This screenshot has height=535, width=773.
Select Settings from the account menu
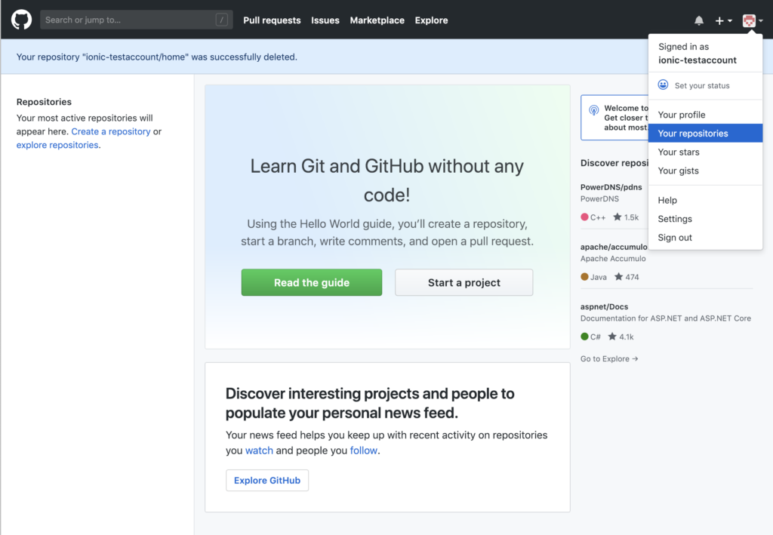tap(674, 218)
